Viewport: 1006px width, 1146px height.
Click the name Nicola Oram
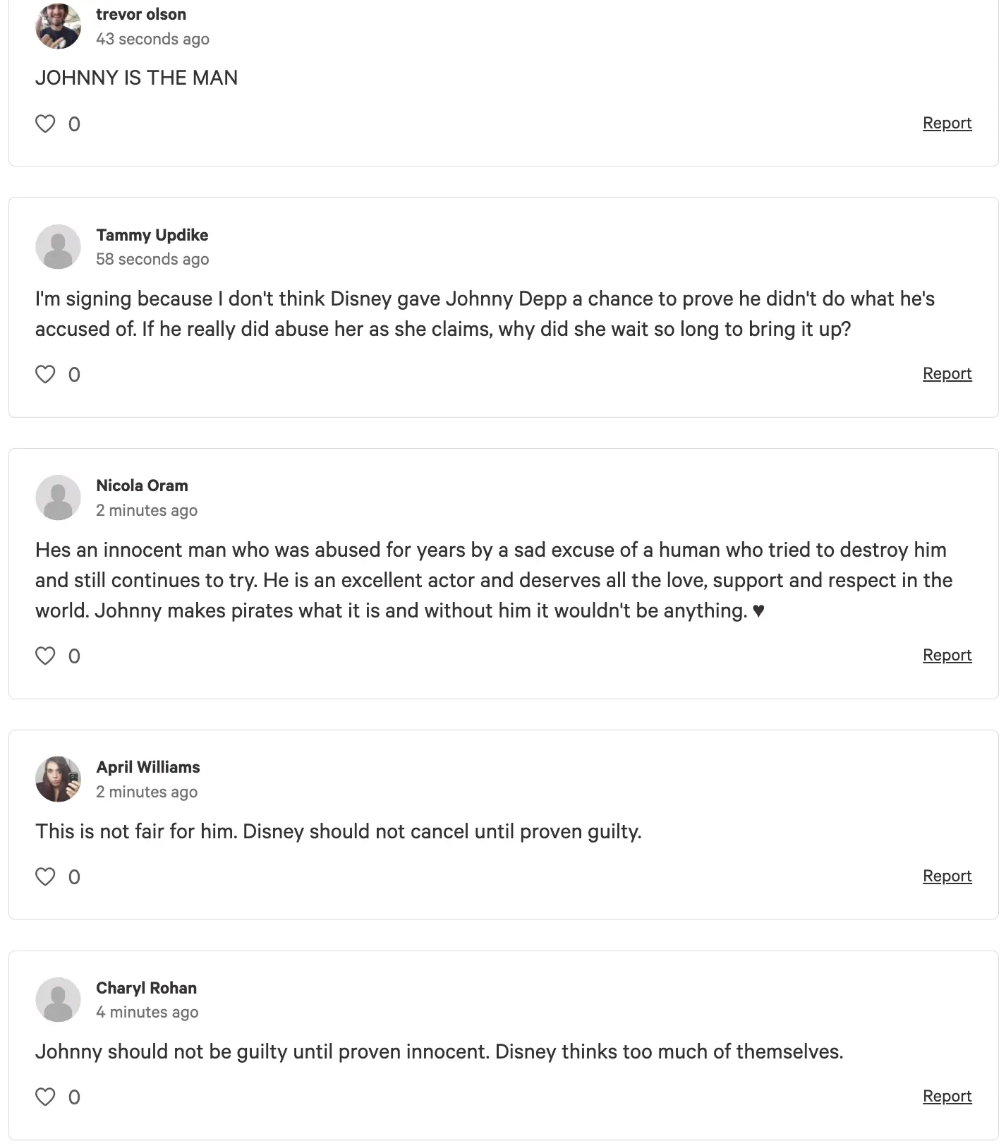(x=142, y=485)
